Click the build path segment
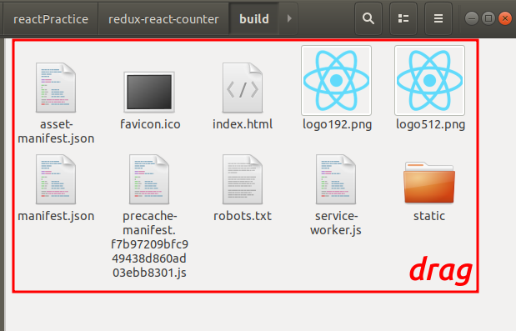This screenshot has width=516, height=331. 254,19
